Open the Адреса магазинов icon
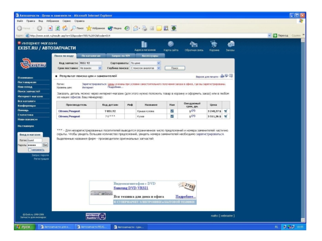 144,44
